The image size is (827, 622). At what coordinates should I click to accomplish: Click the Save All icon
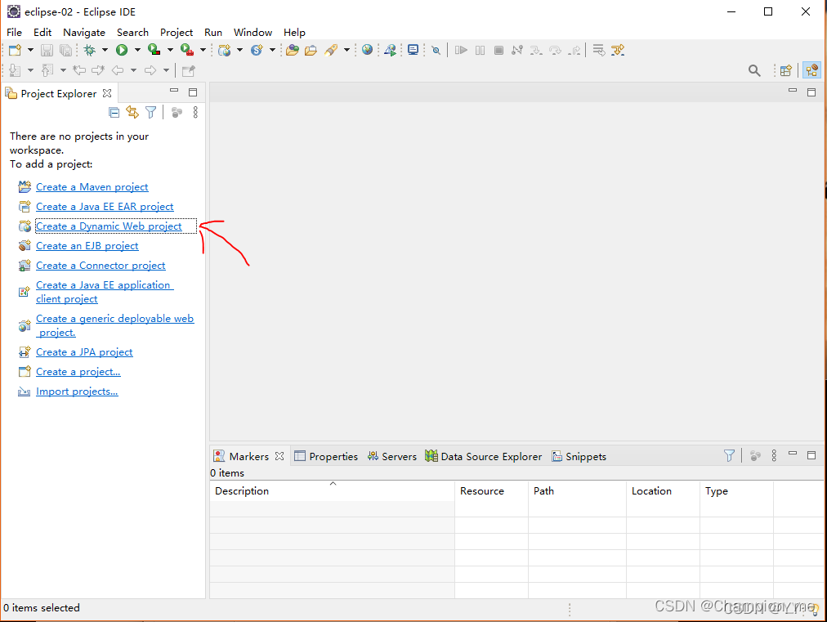coord(65,50)
